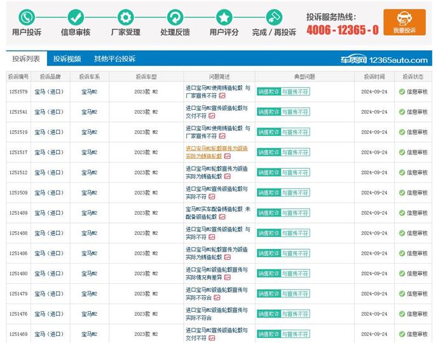This screenshot has width=445, height=343.
Task: Click the 问题简述 column header
Action: (x=219, y=76)
